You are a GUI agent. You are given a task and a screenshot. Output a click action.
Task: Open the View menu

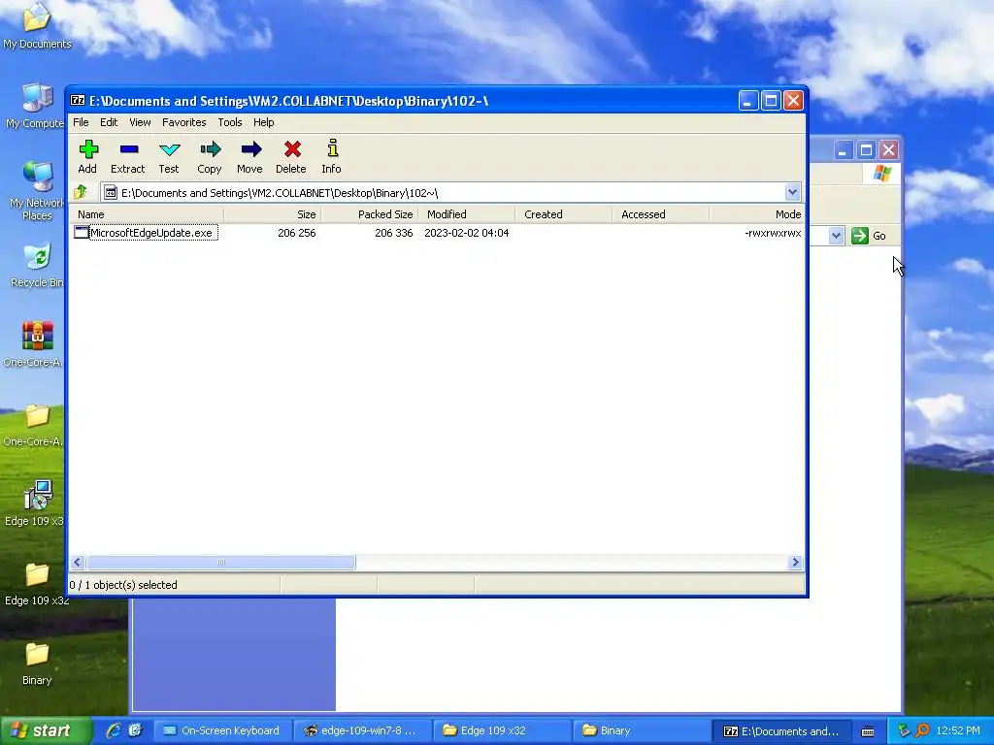pyautogui.click(x=140, y=122)
